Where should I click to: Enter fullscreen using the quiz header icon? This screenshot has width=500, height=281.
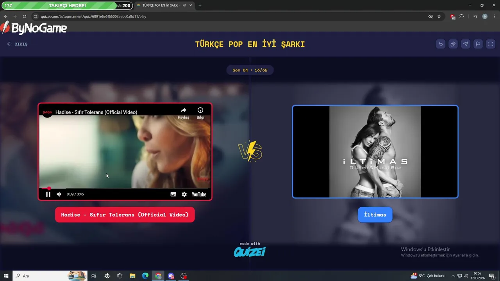[x=491, y=44]
